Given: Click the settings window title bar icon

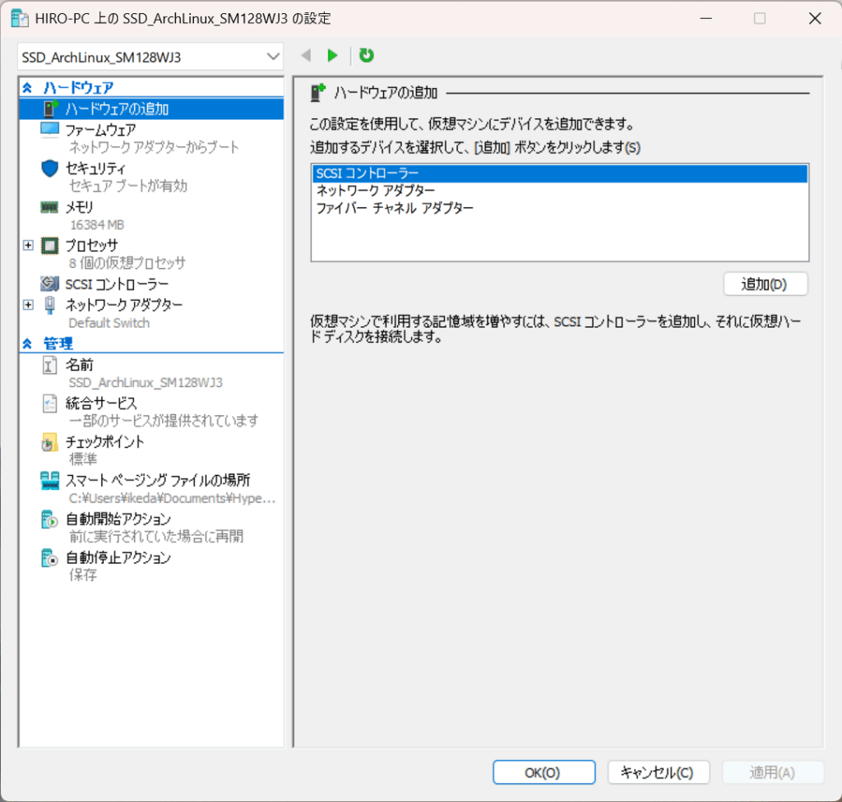Looking at the screenshot, I should tap(20, 18).
